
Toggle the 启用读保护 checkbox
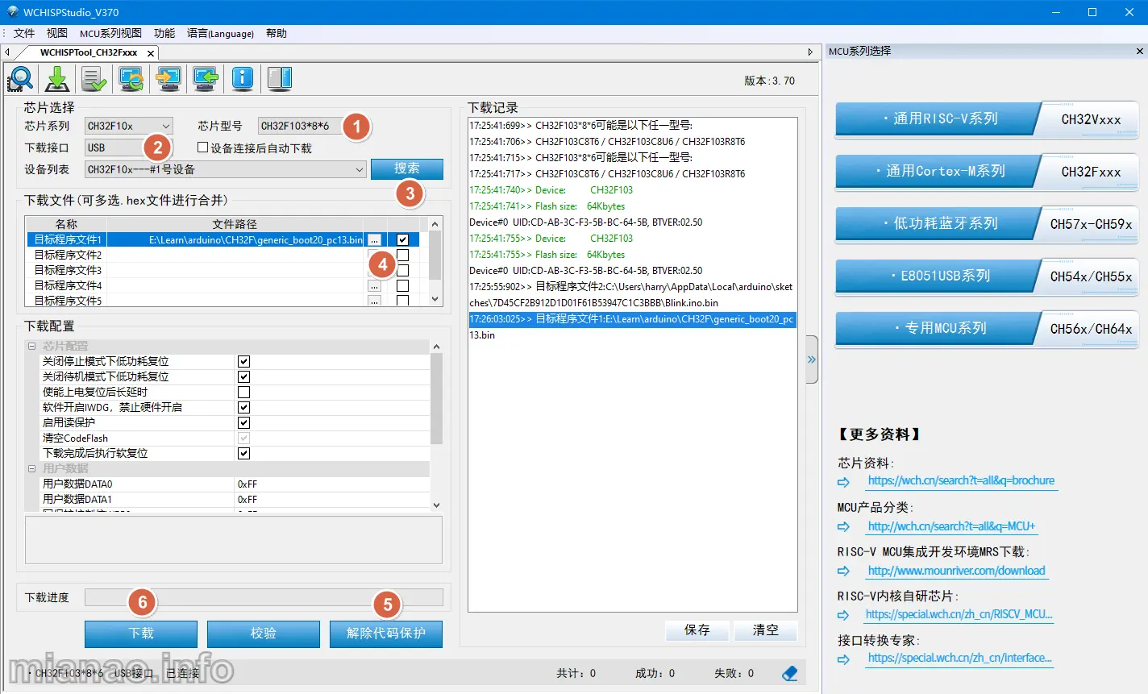[x=243, y=422]
